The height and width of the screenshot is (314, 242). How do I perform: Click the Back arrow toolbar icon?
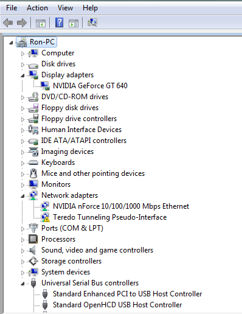[8, 23]
